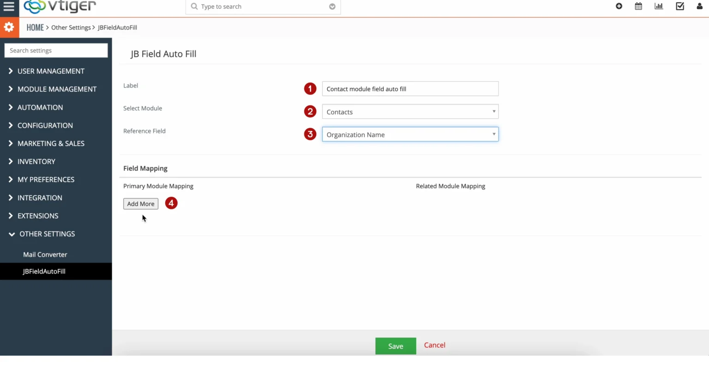The image size is (709, 368).
Task: Collapse the OTHER SETTINGS section
Action: (47, 234)
